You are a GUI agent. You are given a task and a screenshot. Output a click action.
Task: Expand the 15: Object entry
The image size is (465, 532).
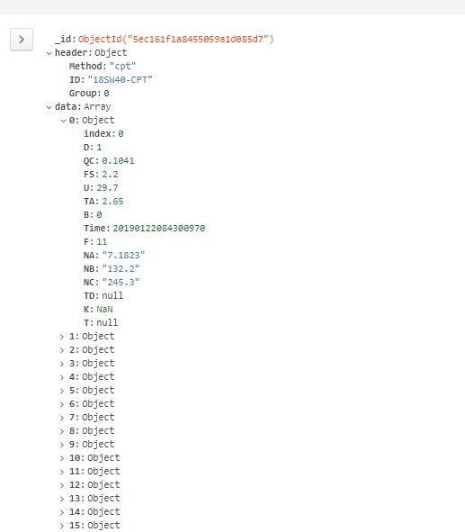(x=62, y=526)
